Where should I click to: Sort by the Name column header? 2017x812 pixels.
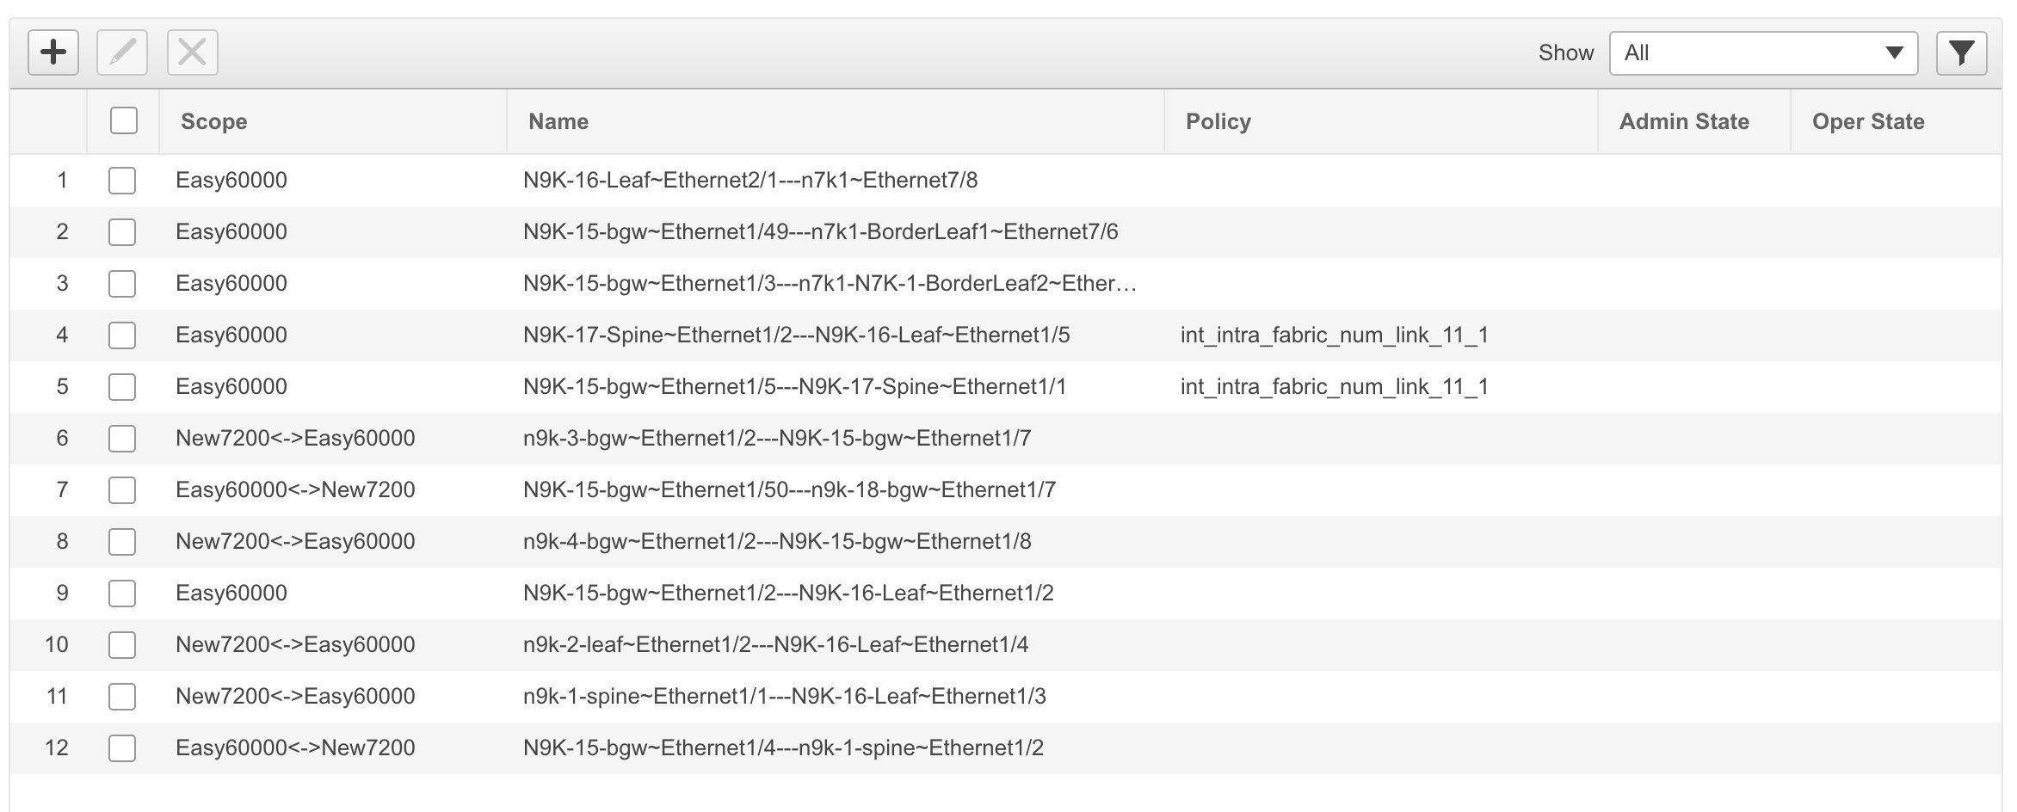click(558, 121)
